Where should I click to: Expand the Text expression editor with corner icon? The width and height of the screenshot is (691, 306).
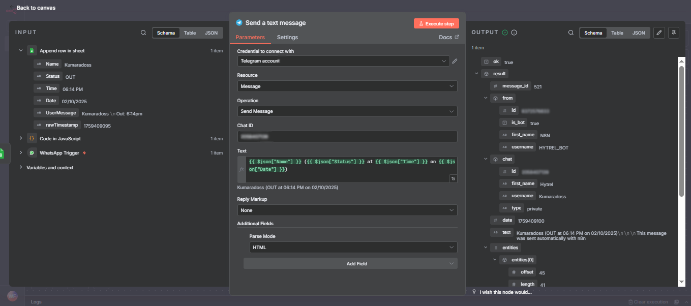tap(453, 178)
